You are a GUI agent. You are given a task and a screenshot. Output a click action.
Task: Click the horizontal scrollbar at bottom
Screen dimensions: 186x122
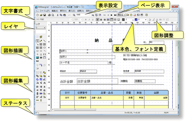[x=112, y=109]
